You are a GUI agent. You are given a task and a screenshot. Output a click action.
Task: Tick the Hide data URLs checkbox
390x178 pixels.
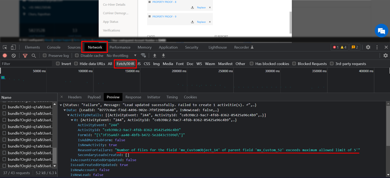tap(76, 64)
